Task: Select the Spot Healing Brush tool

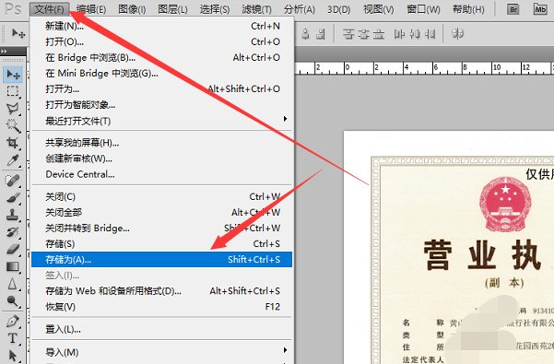Action: tap(14, 181)
